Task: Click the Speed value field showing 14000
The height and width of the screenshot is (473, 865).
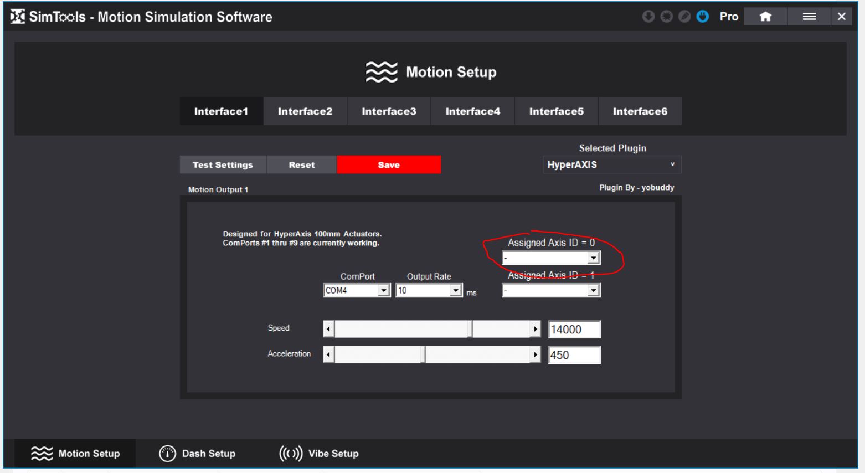Action: 574,330
